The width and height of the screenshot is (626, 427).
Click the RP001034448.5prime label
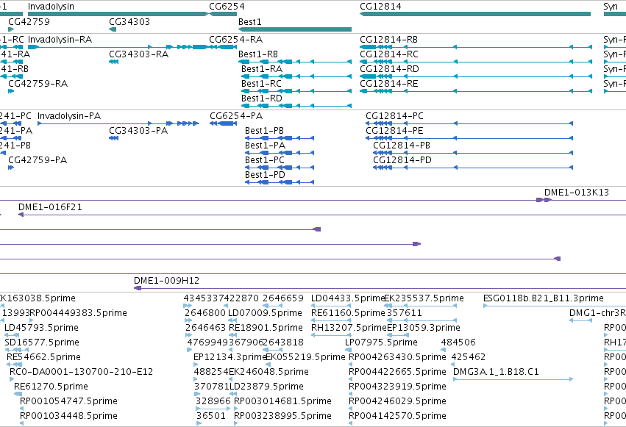(68, 416)
